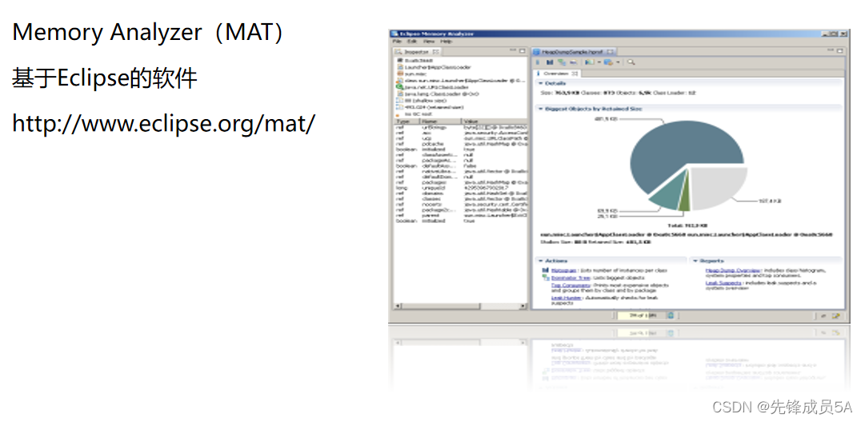Click the Inspector horizontal scrollbar
865x422 pixels.
[x=461, y=306]
